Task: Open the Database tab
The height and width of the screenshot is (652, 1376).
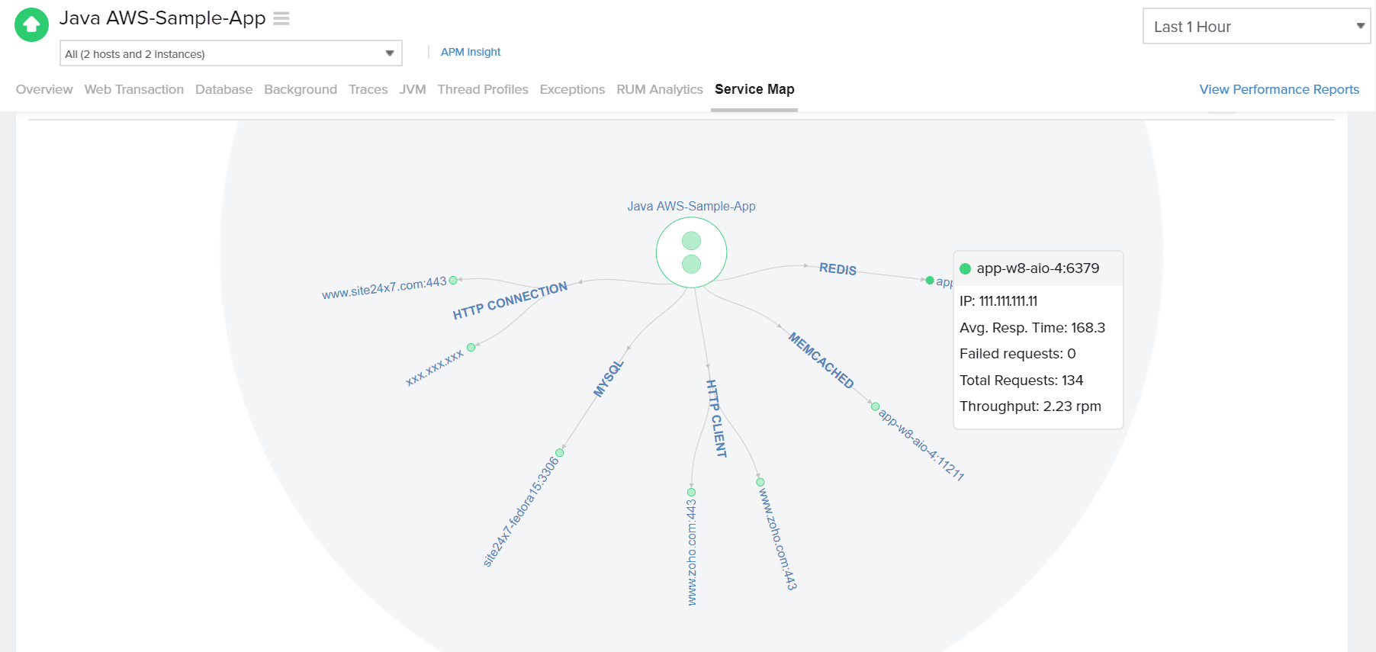Action: (x=223, y=89)
